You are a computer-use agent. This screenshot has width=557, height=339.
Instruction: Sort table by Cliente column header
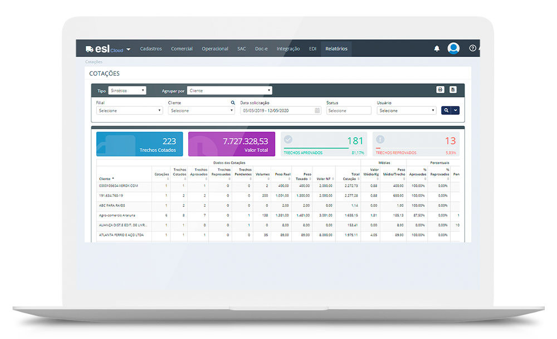tap(105, 178)
